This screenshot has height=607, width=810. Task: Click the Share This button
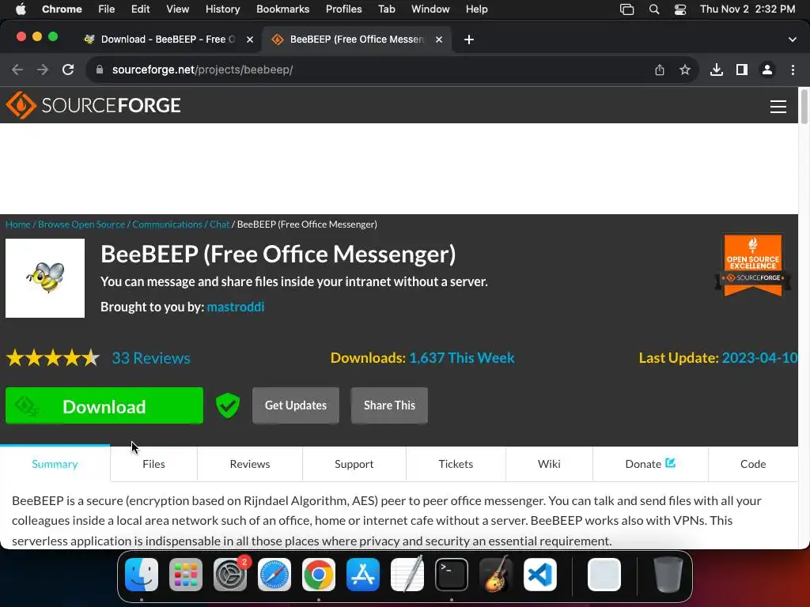point(389,405)
